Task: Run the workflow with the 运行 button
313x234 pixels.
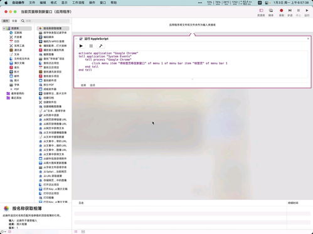Action: pyautogui.click(x=307, y=12)
